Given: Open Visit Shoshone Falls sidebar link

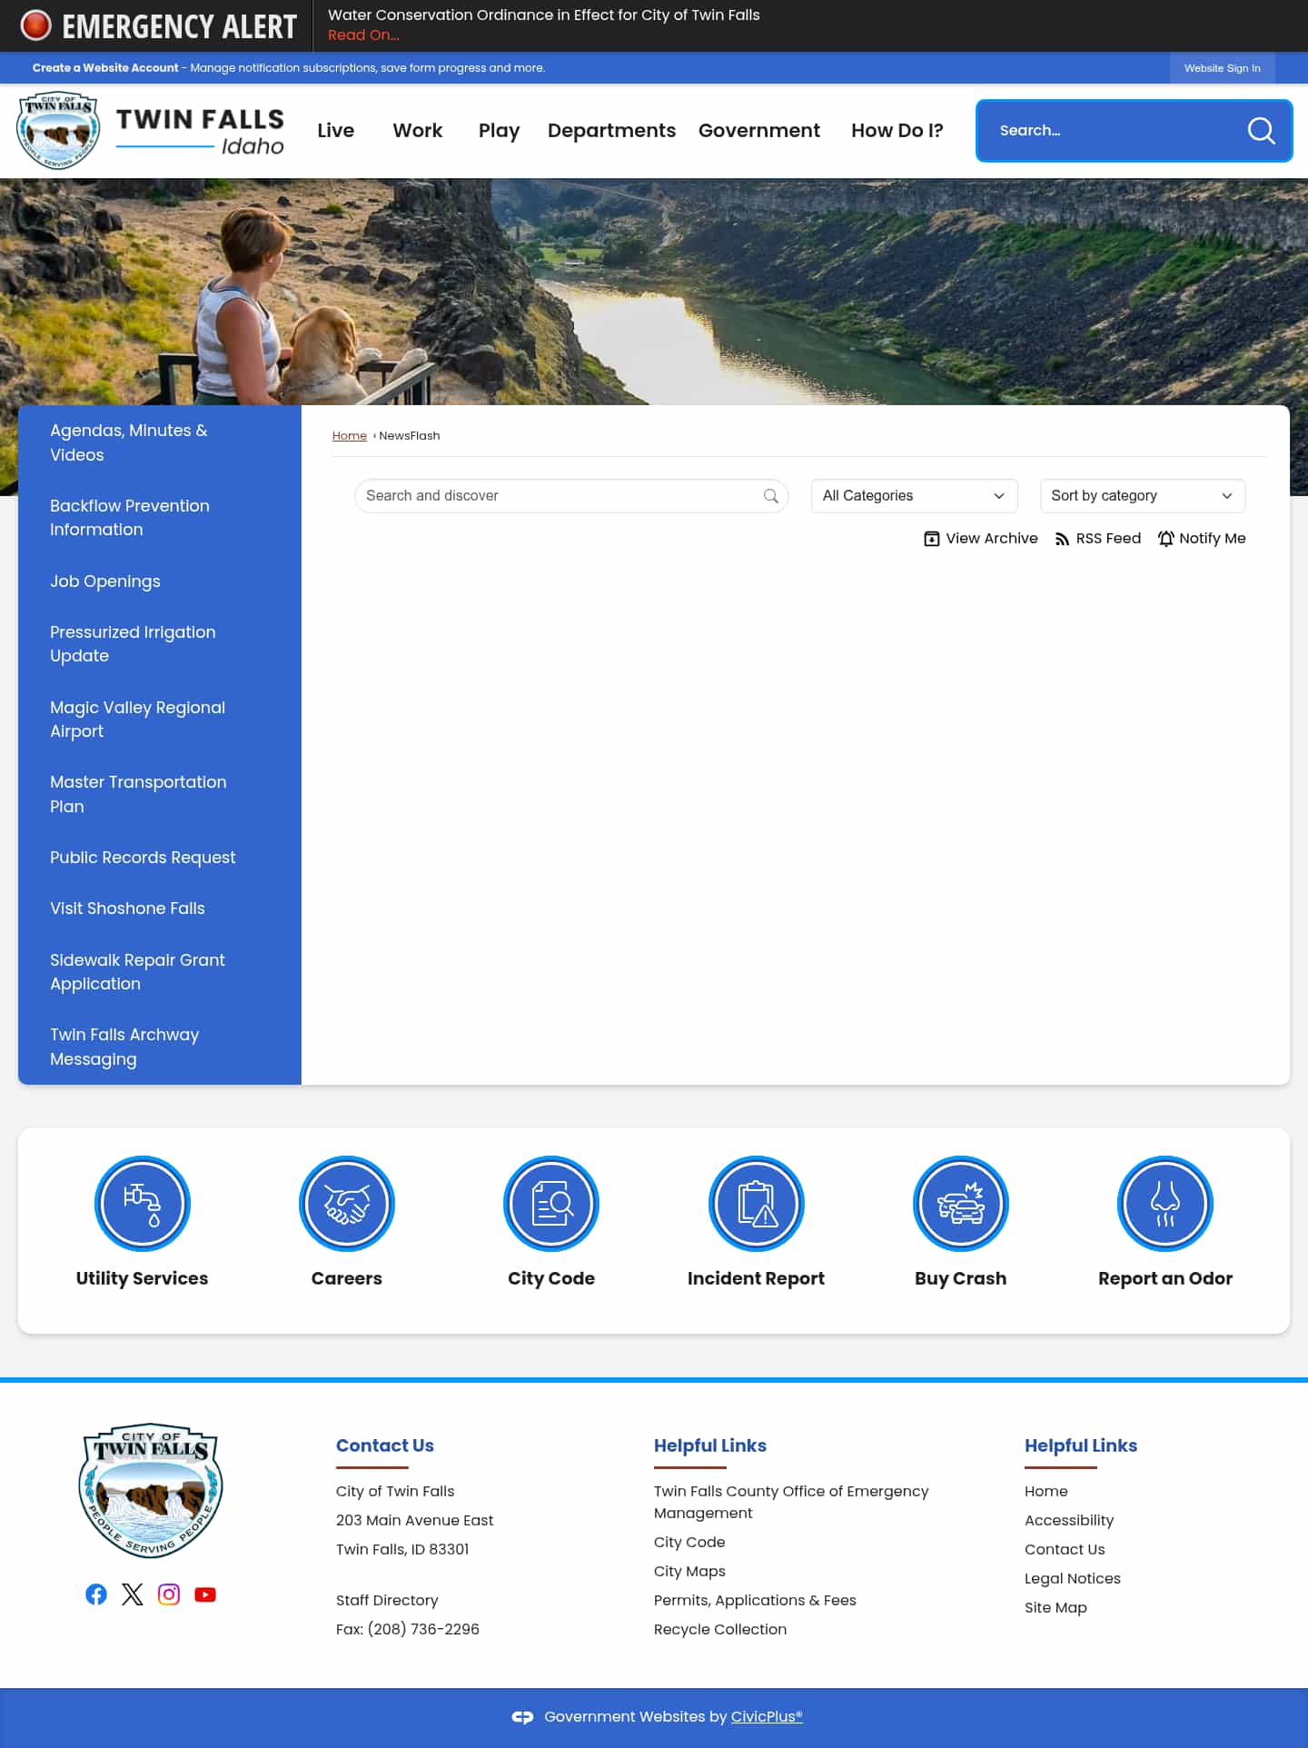Looking at the screenshot, I should (127, 909).
